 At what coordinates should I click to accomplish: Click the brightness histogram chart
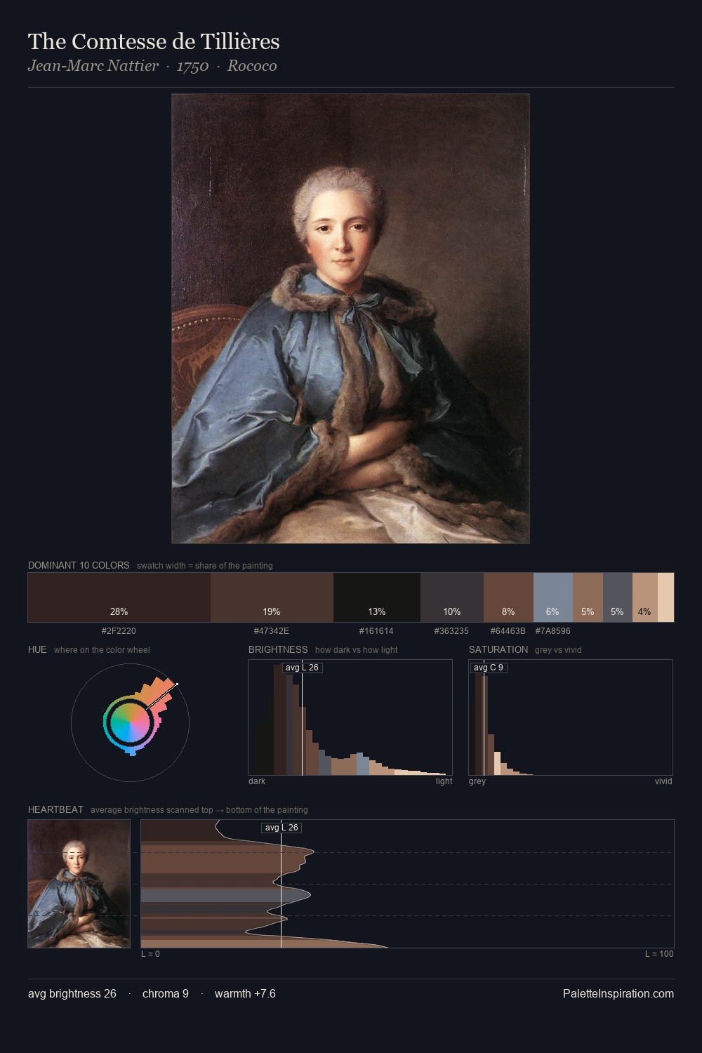350,717
